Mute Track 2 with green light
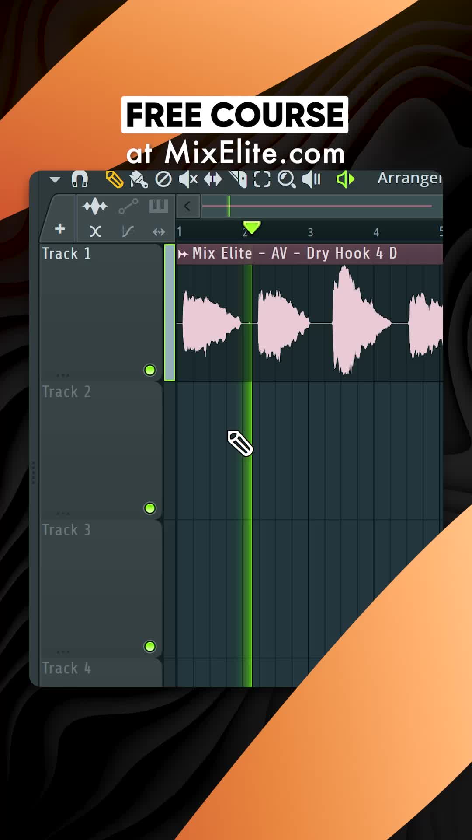The image size is (472, 840). pyautogui.click(x=150, y=508)
